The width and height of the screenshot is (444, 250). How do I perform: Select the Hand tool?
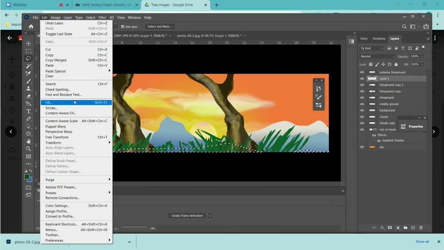(x=28, y=141)
